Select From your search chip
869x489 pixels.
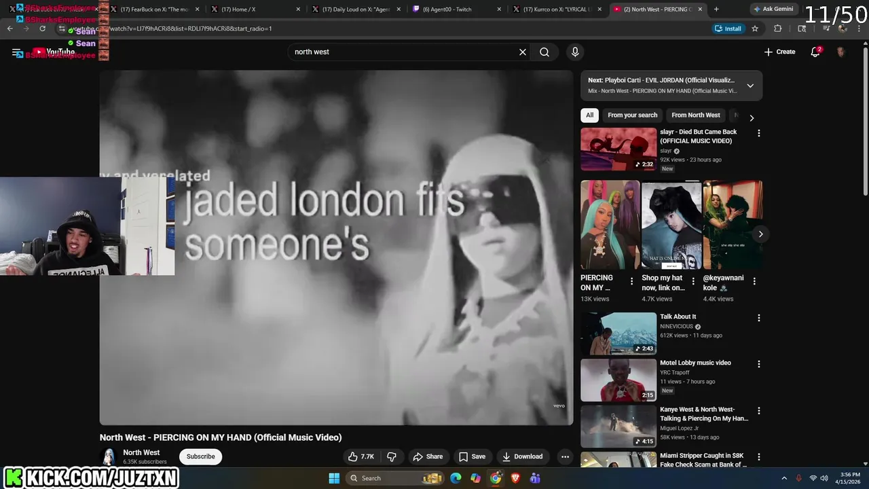[x=633, y=115]
